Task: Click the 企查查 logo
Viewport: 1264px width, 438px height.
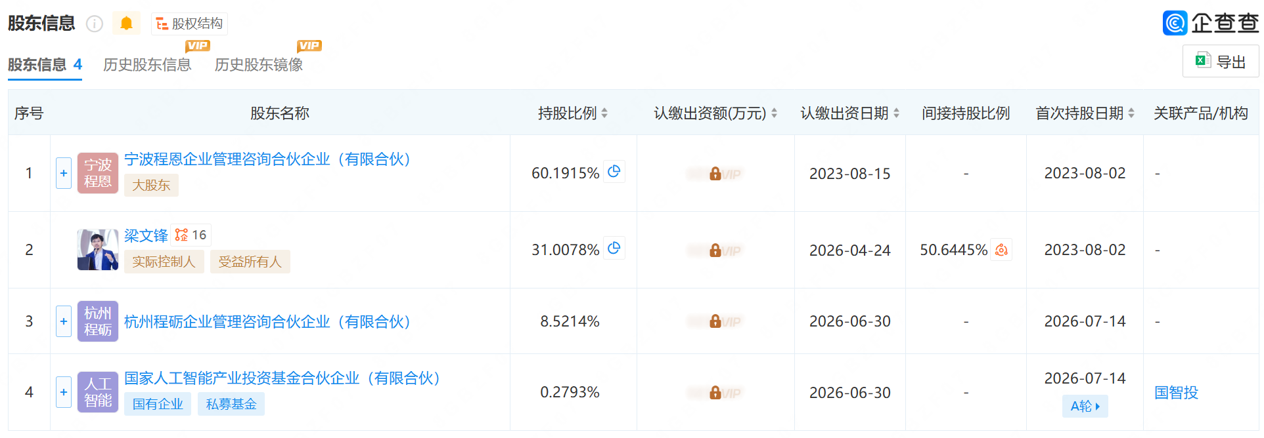Action: pyautogui.click(x=1211, y=23)
